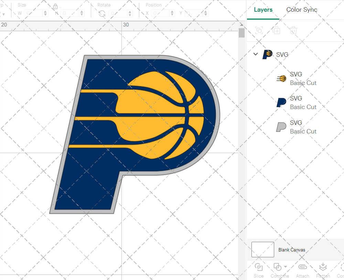Click the Attach label
This screenshot has width=344, height=280.
(x=302, y=276)
